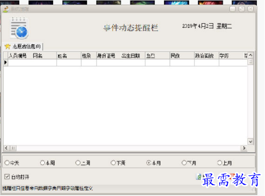Click the vertical scrollbar thumb
This screenshot has width=265, height=196.
pos(251,62)
